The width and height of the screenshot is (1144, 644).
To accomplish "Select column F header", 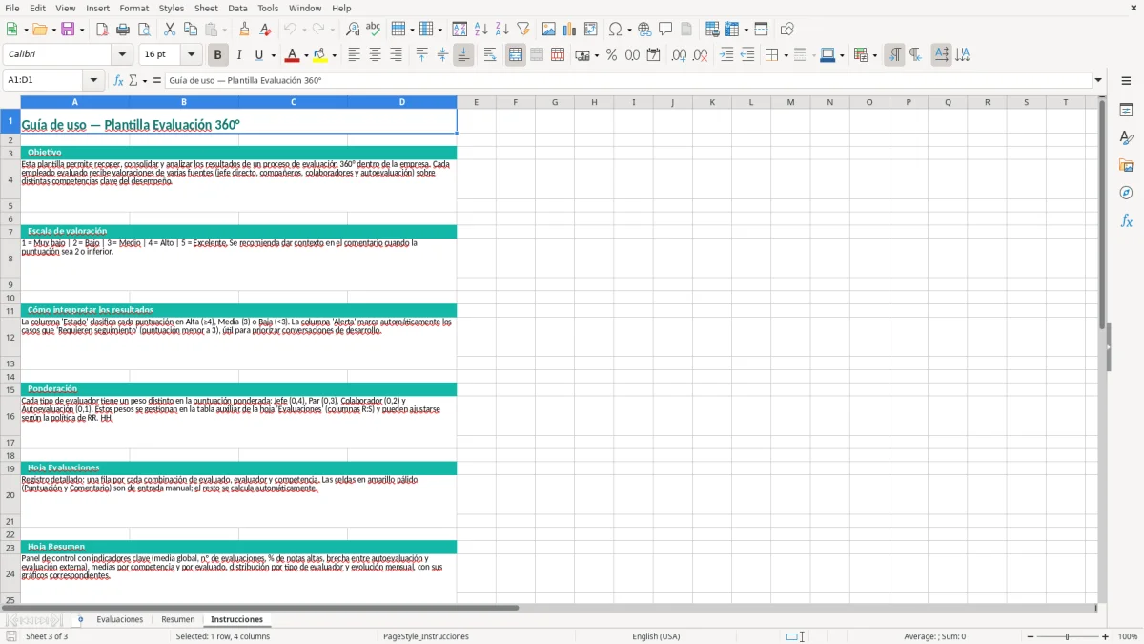I will pyautogui.click(x=516, y=102).
